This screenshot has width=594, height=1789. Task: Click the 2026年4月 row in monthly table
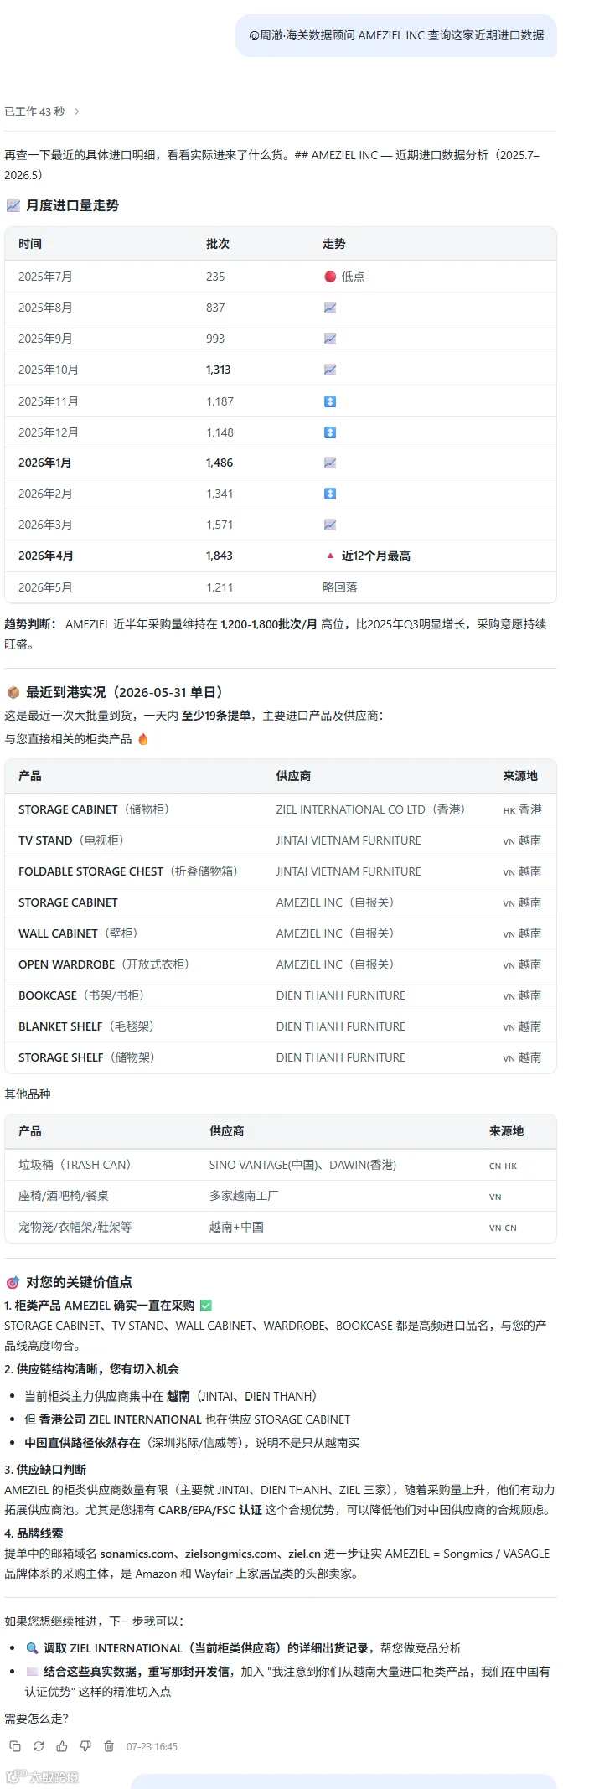(281, 556)
